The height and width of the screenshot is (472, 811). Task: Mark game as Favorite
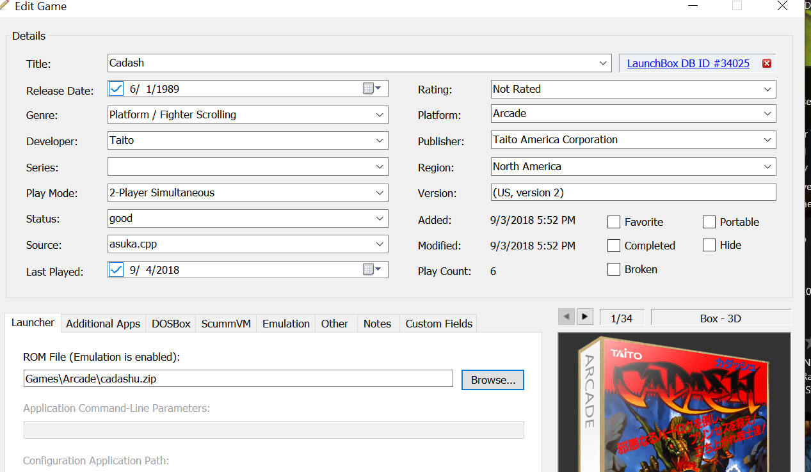[x=614, y=222]
